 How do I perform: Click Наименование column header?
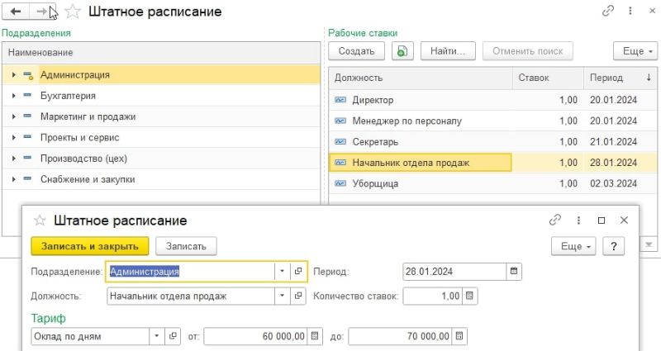pyautogui.click(x=161, y=53)
